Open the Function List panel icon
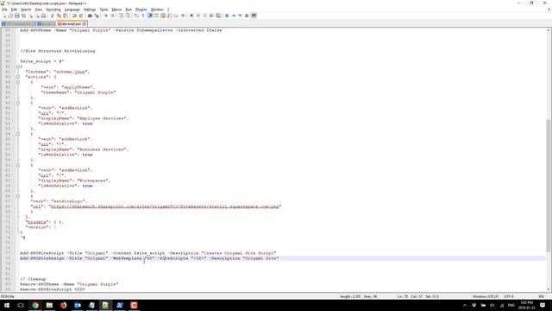Viewport: 552px width, 311px height. tap(169, 16)
